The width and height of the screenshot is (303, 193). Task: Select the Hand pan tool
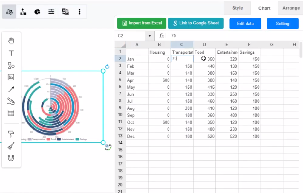point(11,41)
